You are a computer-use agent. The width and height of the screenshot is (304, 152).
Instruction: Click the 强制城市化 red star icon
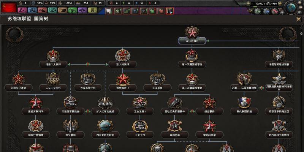click(x=123, y=79)
